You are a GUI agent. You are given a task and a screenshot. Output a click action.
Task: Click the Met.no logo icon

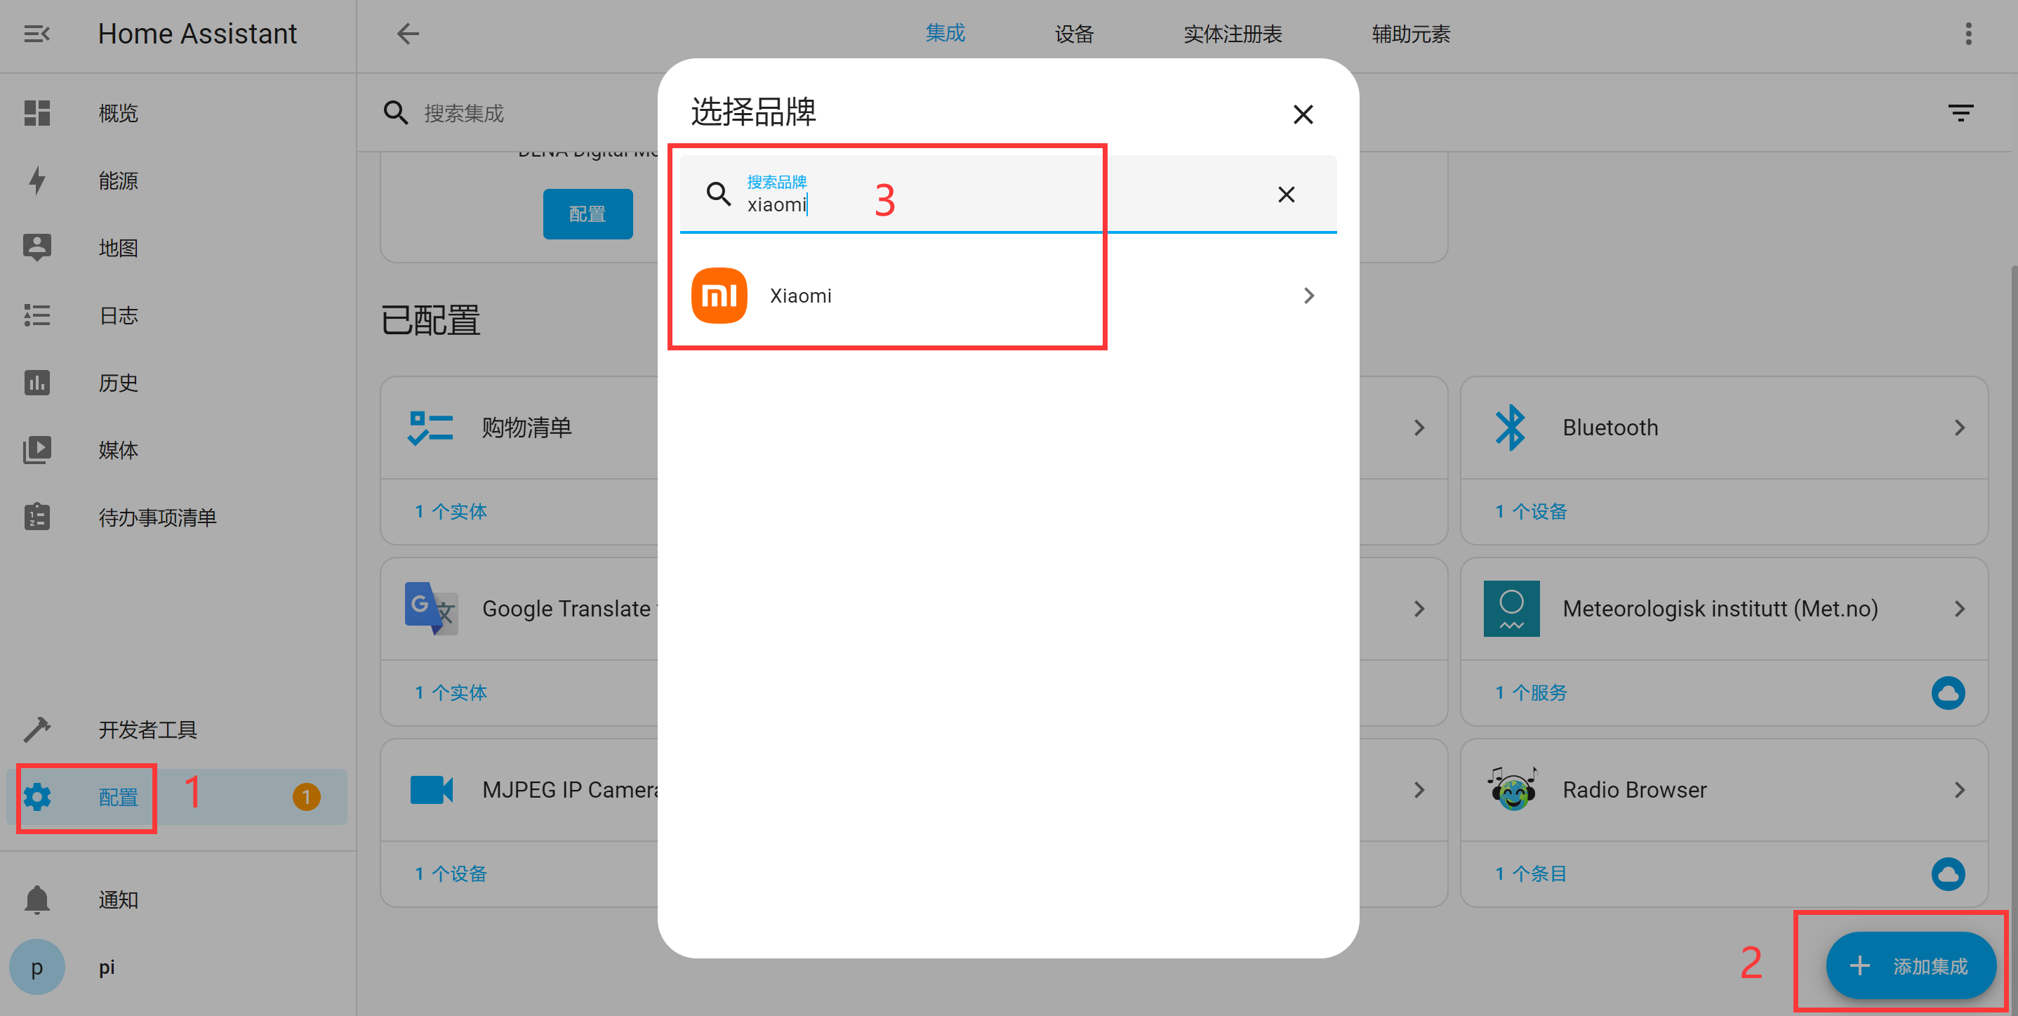pyautogui.click(x=1511, y=609)
